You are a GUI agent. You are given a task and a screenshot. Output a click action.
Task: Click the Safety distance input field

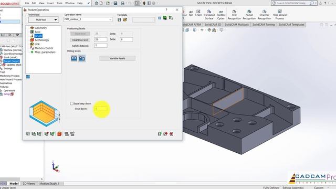(100, 46)
